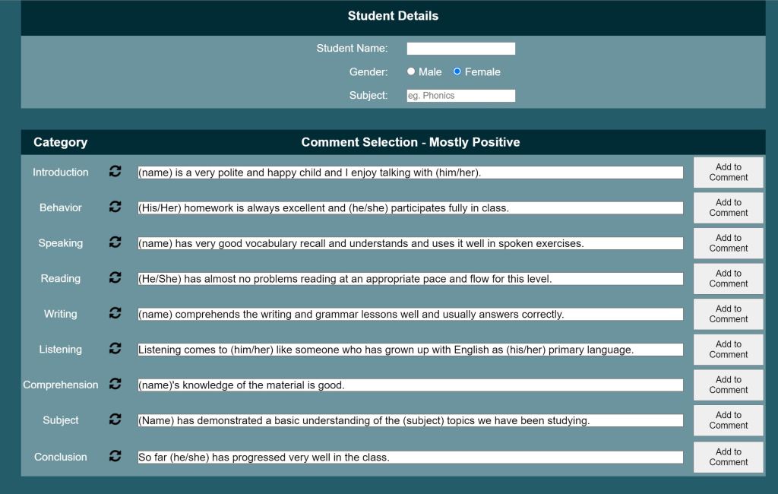Generate a new Behavior comment
This screenshot has height=494, width=778.
click(x=115, y=207)
